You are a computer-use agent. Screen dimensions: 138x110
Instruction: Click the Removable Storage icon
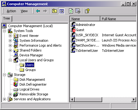(16, 94)
